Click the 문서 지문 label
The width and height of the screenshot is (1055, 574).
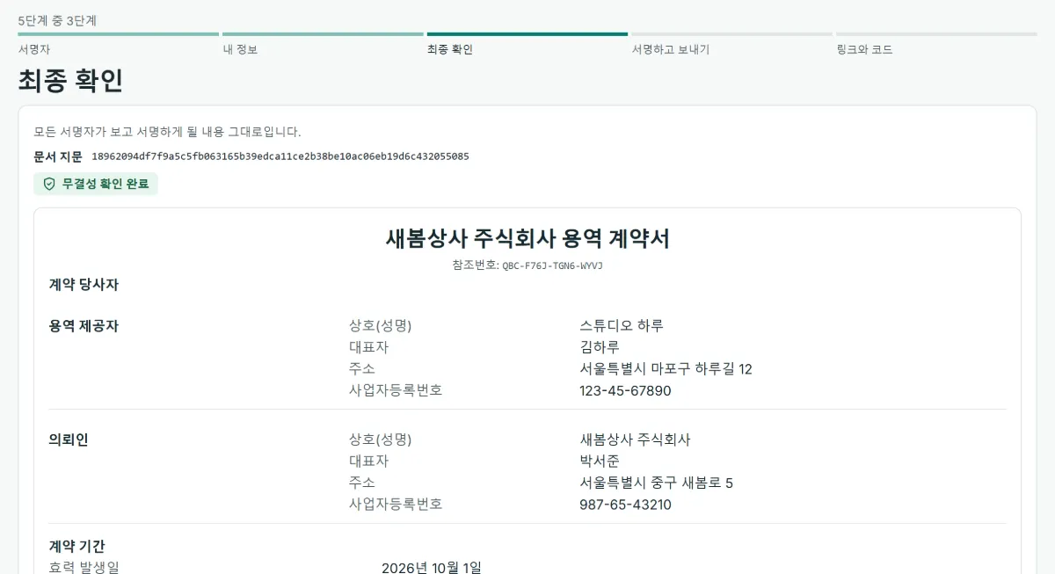pos(58,156)
